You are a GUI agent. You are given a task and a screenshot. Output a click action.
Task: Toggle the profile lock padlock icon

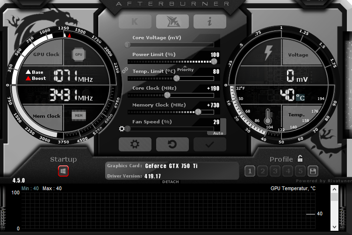point(300,158)
